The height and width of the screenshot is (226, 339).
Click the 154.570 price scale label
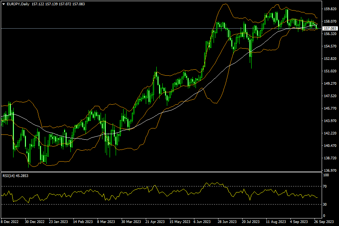pyautogui.click(x=330, y=46)
